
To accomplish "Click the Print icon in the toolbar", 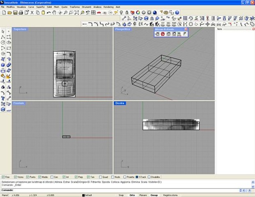I will (x=21, y=13).
